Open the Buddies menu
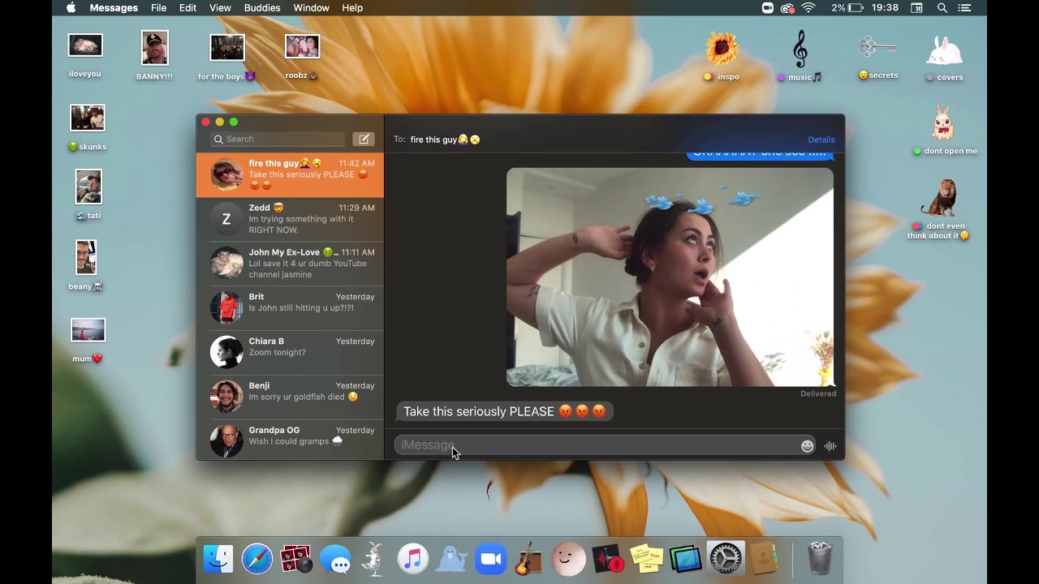1039x584 pixels. [262, 8]
